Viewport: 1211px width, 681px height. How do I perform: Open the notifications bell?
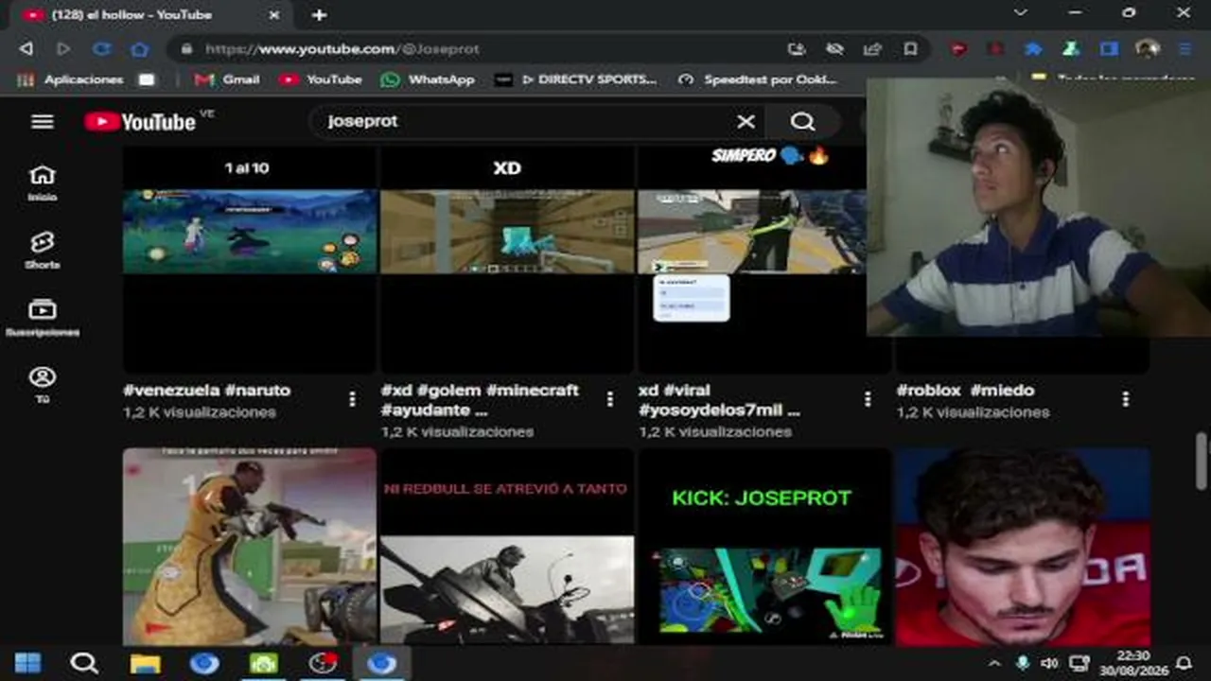[x=1184, y=663]
